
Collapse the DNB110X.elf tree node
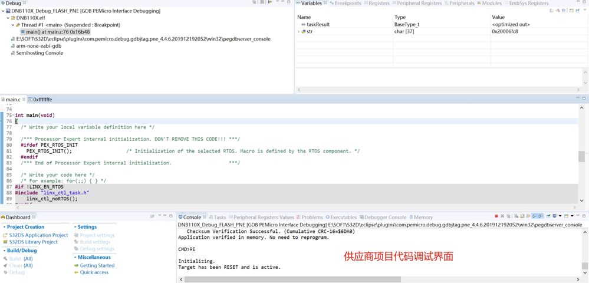pyautogui.click(x=8, y=18)
